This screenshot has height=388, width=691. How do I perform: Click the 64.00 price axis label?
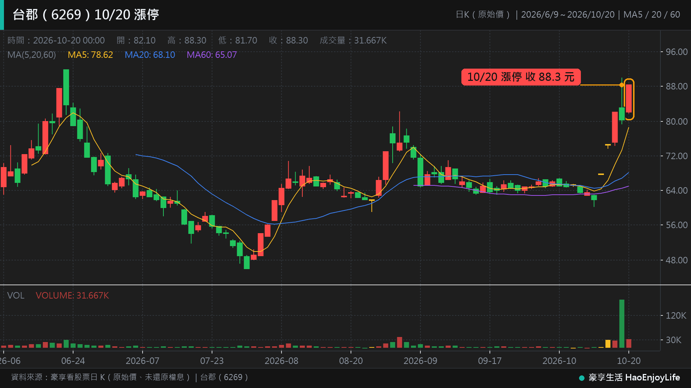point(677,190)
